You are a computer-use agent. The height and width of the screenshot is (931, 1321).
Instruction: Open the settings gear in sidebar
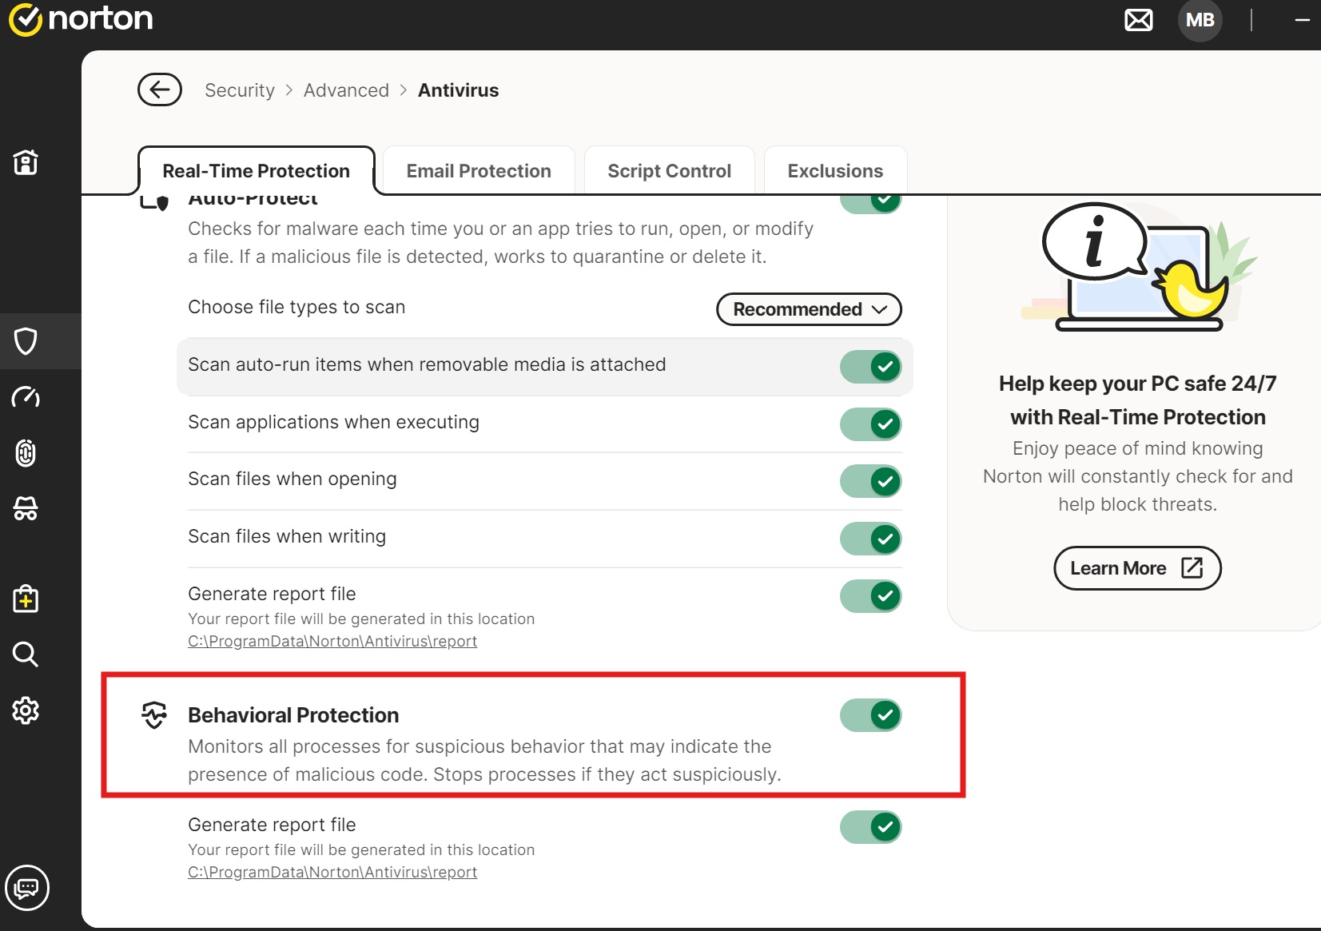point(26,710)
